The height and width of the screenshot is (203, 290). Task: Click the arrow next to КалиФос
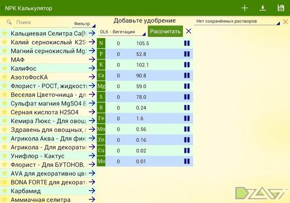tap(92, 68)
